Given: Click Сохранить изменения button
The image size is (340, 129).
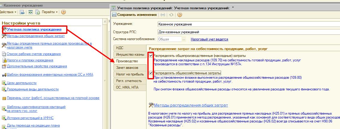Looking at the screenshot, I should (137, 15).
